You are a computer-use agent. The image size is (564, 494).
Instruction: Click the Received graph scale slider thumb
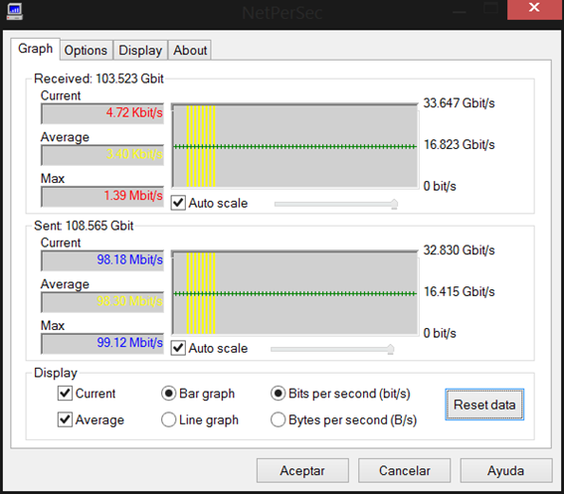click(x=394, y=204)
